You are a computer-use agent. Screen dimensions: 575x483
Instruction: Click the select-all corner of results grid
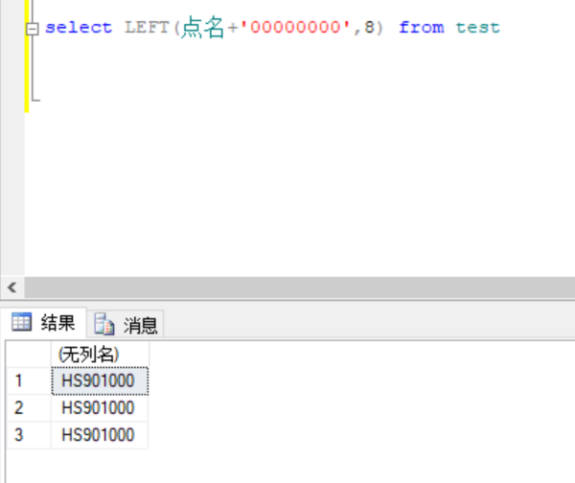point(29,355)
